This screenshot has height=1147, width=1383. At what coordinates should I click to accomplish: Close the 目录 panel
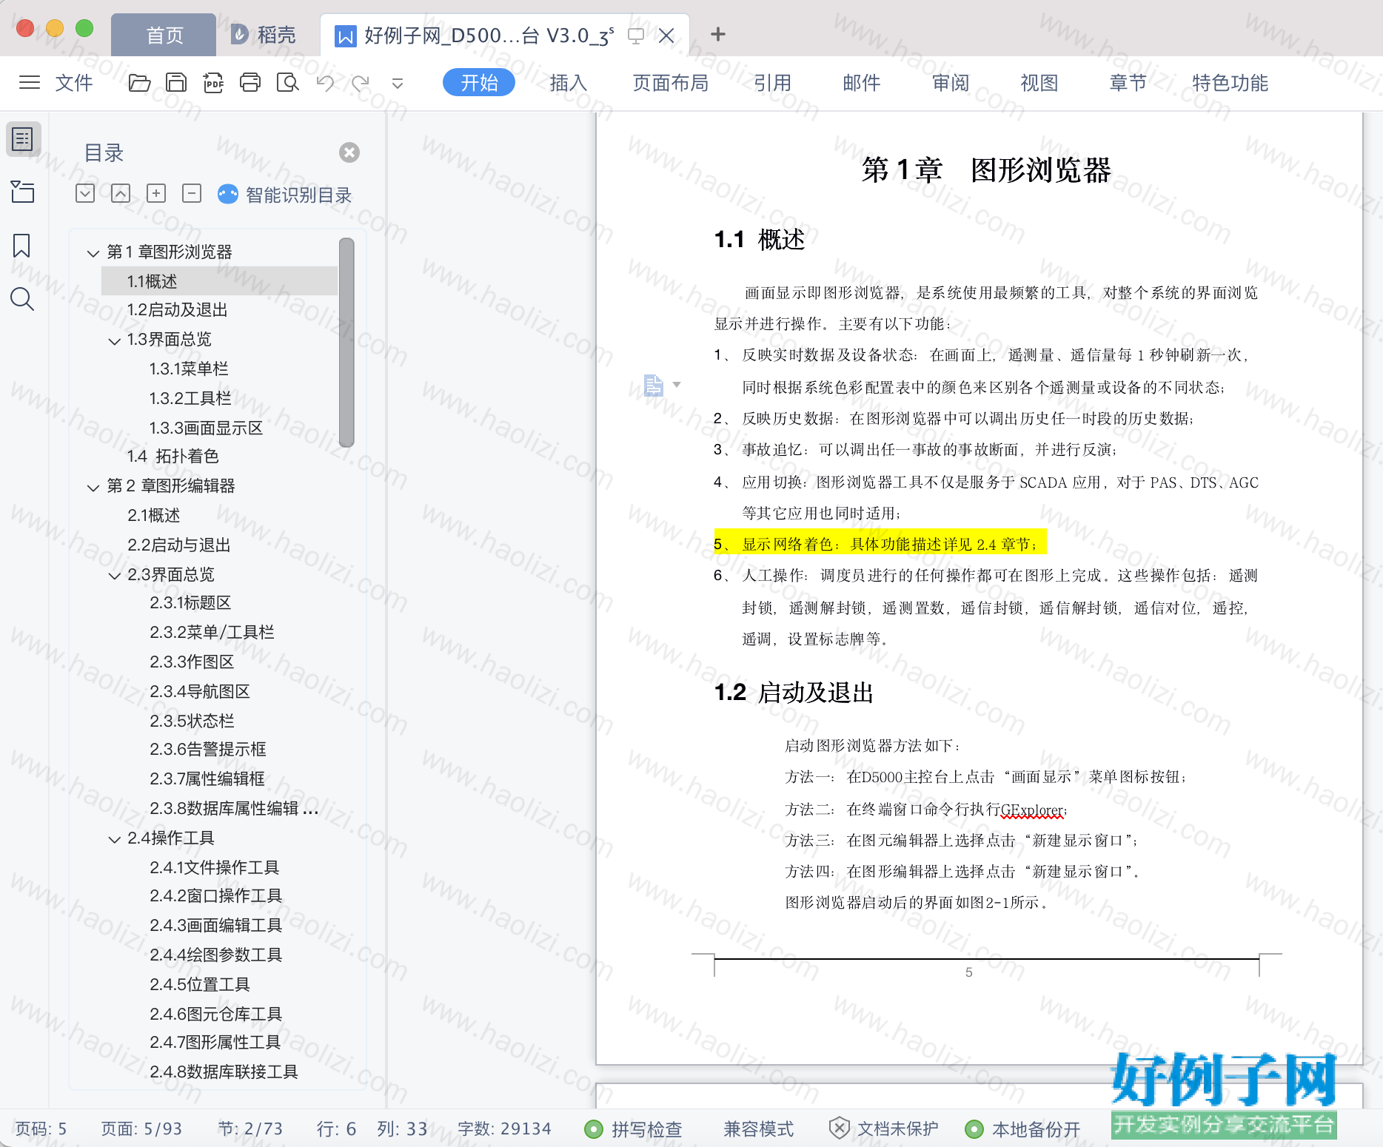[x=349, y=152]
